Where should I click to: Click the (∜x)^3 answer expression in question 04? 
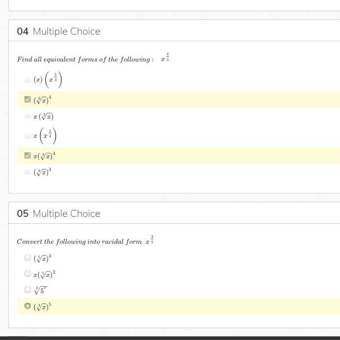tap(42, 172)
